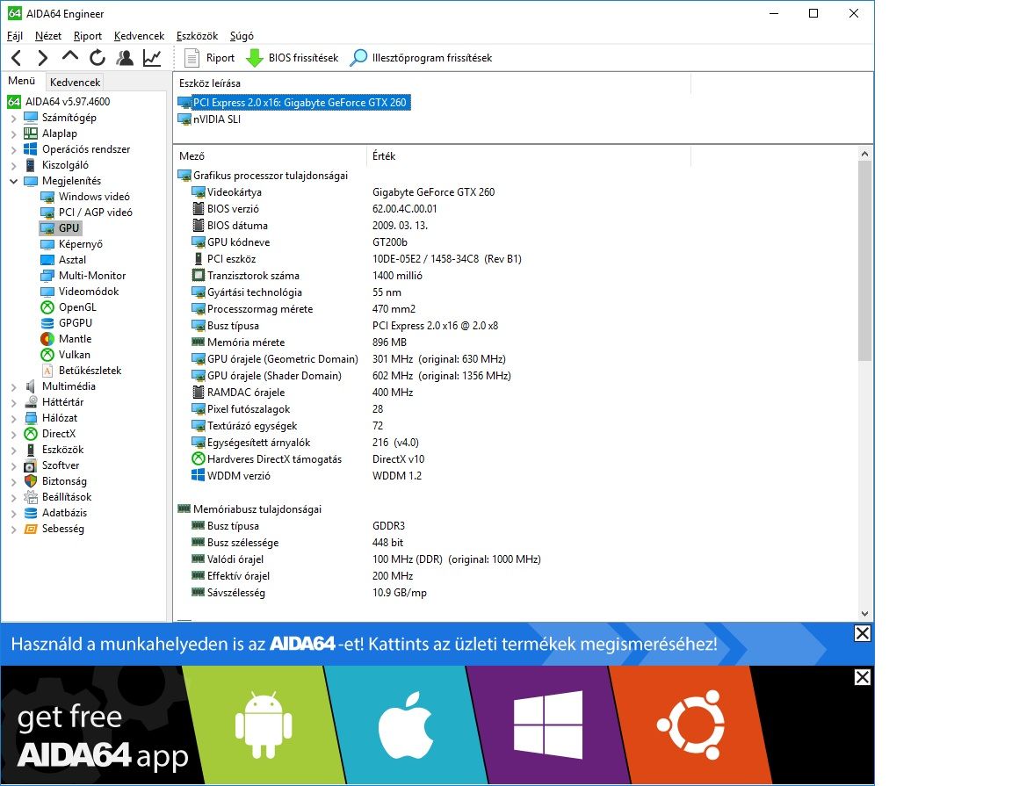This screenshot has height=786, width=1012.
Task: Close the blue AIDA64 business banner
Action: 863,634
